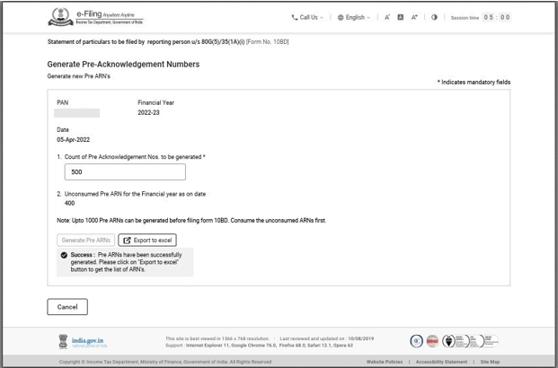Viewport: 558px width, 368px height.
Task: Open the Website Policies link
Action: pyautogui.click(x=384, y=362)
